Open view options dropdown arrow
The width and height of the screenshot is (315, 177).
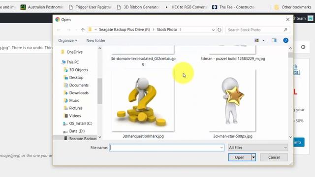[x=263, y=40]
